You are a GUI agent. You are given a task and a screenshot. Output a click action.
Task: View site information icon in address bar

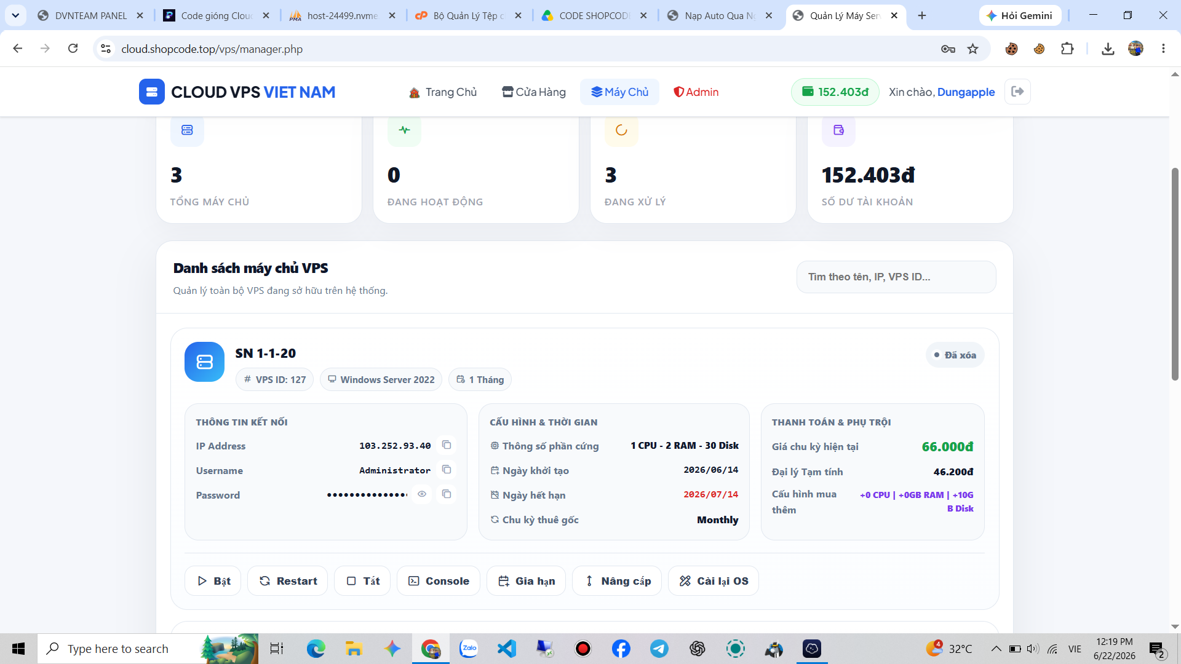[x=106, y=49]
